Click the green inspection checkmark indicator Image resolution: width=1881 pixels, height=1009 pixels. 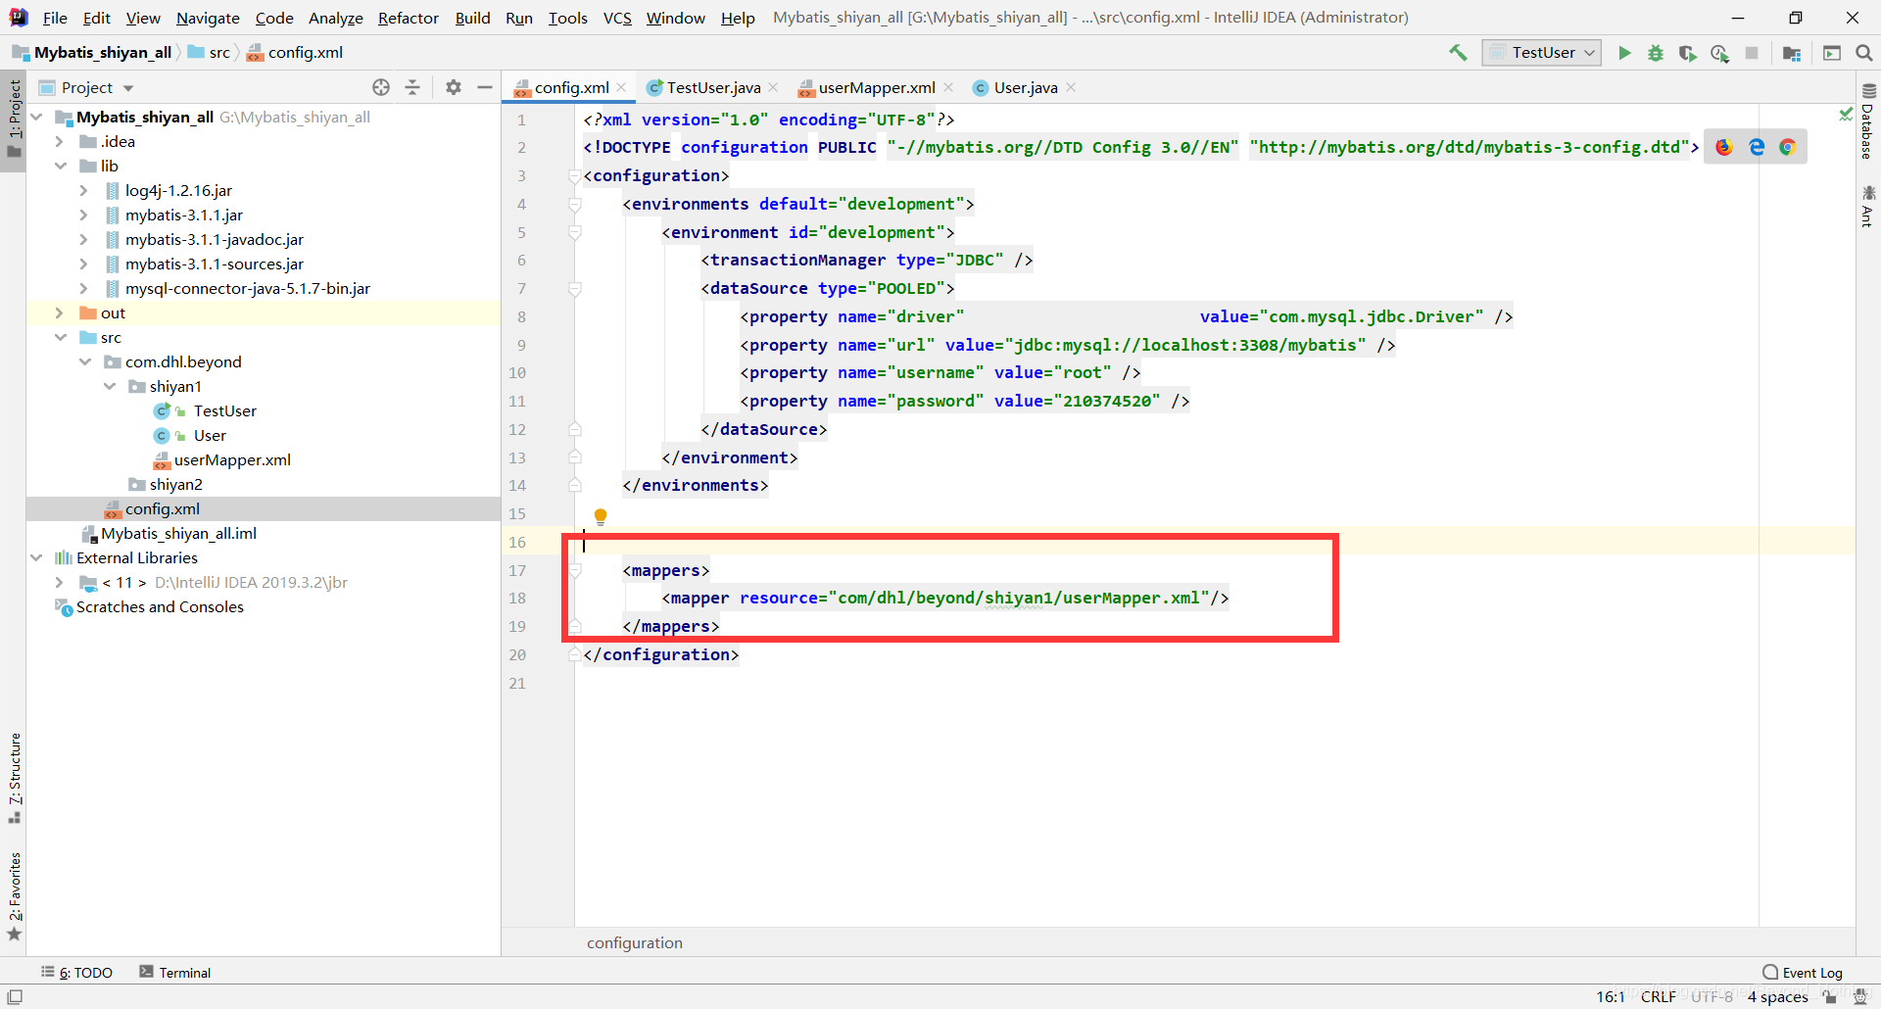point(1846,115)
